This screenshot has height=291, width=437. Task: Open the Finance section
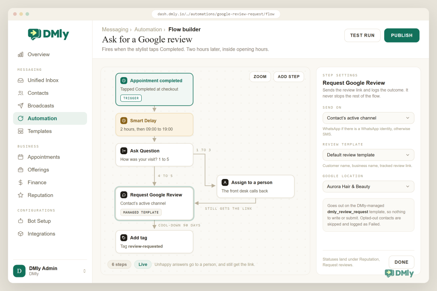click(x=50, y=182)
